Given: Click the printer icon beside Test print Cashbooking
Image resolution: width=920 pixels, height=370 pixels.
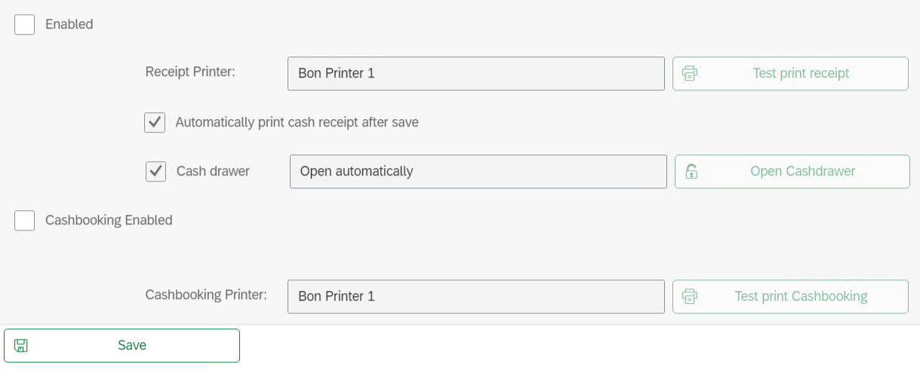Looking at the screenshot, I should click(689, 297).
